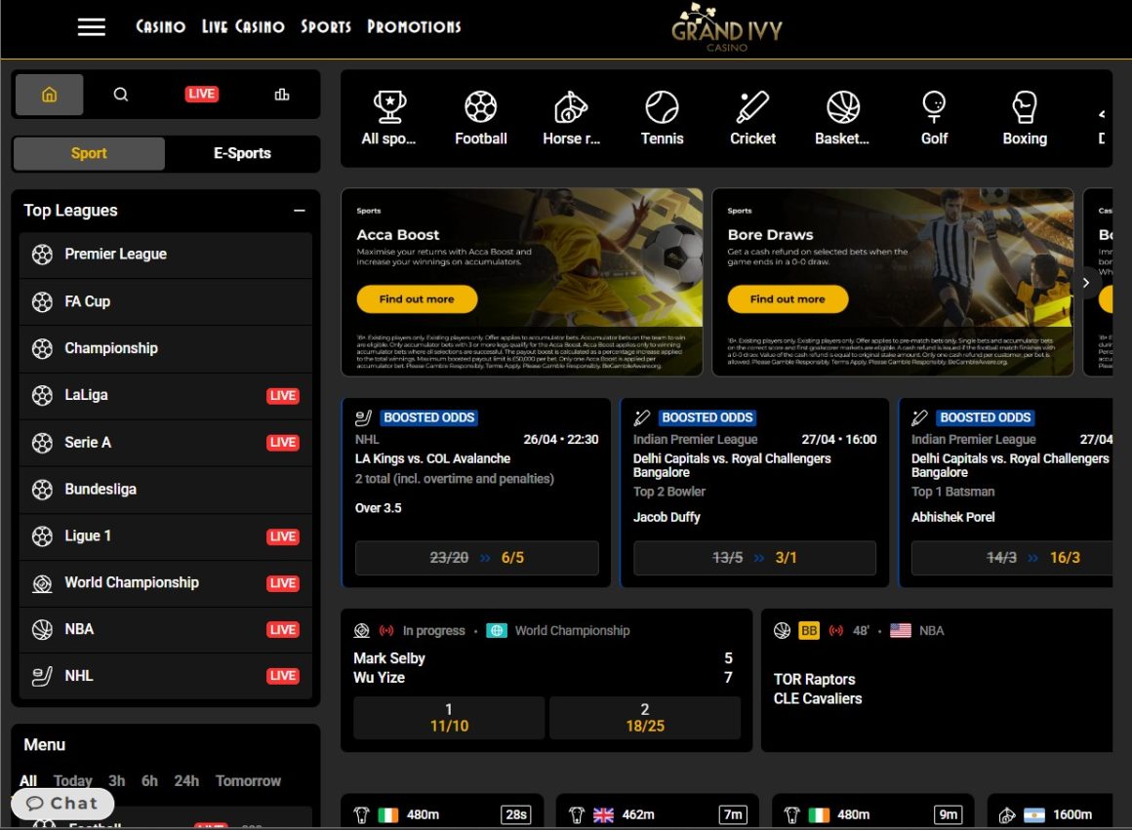Open the Casino menu item
Viewport: 1132px width, 830px height.
160,26
